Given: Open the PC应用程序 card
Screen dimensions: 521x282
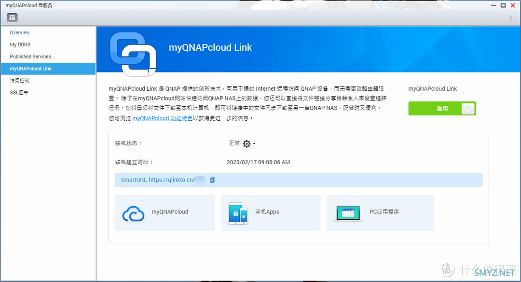Looking at the screenshot, I should tap(380, 213).
